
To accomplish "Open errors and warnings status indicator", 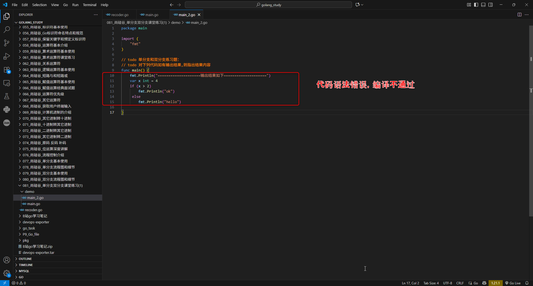I will pyautogui.click(x=19, y=283).
